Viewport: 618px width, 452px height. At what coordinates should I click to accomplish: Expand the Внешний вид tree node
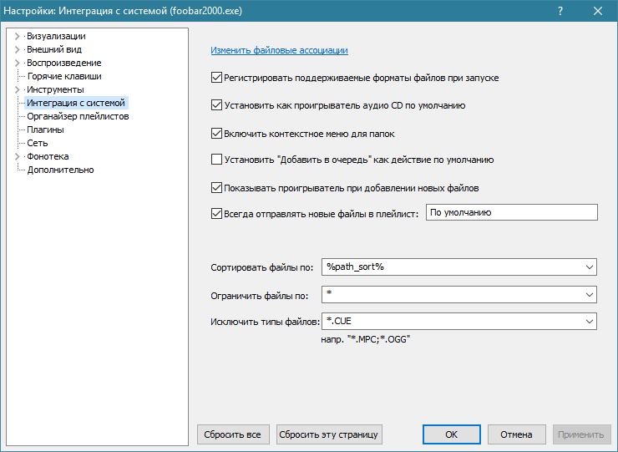[17, 49]
